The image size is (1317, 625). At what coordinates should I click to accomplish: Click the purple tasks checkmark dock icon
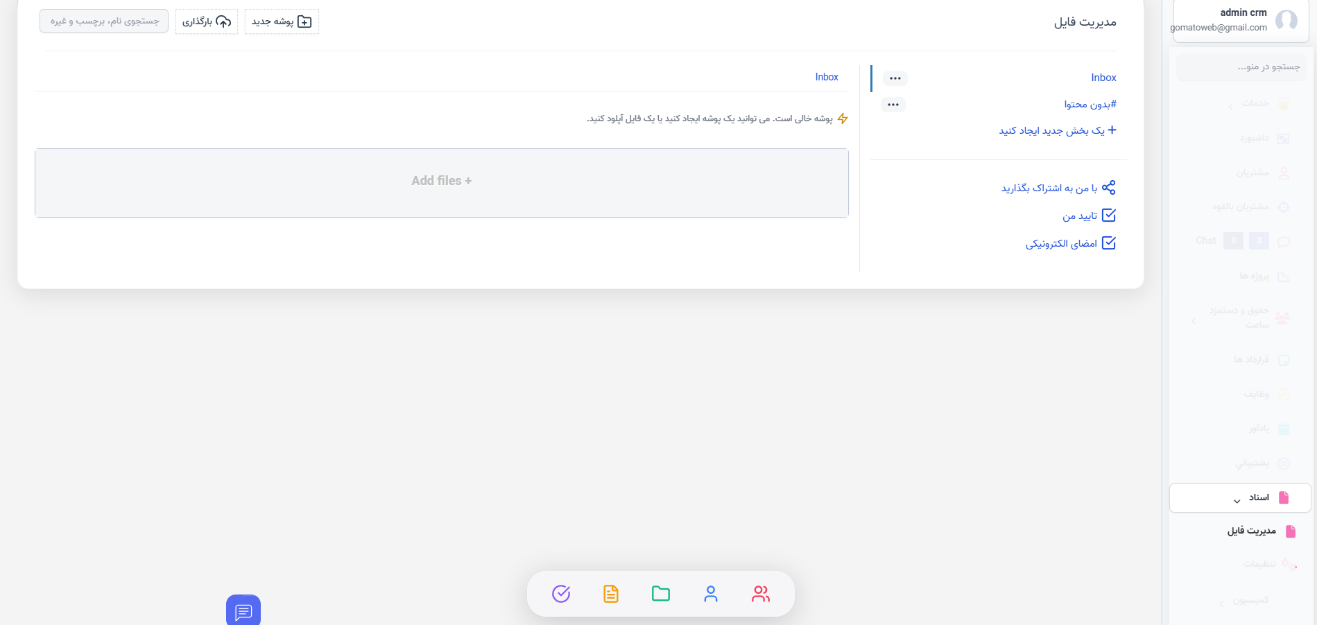coord(561,594)
